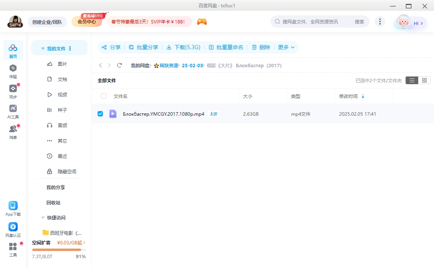Image resolution: width=434 pixels, height=269 pixels.
Task: Switch to grid view layout
Action: tap(424, 80)
